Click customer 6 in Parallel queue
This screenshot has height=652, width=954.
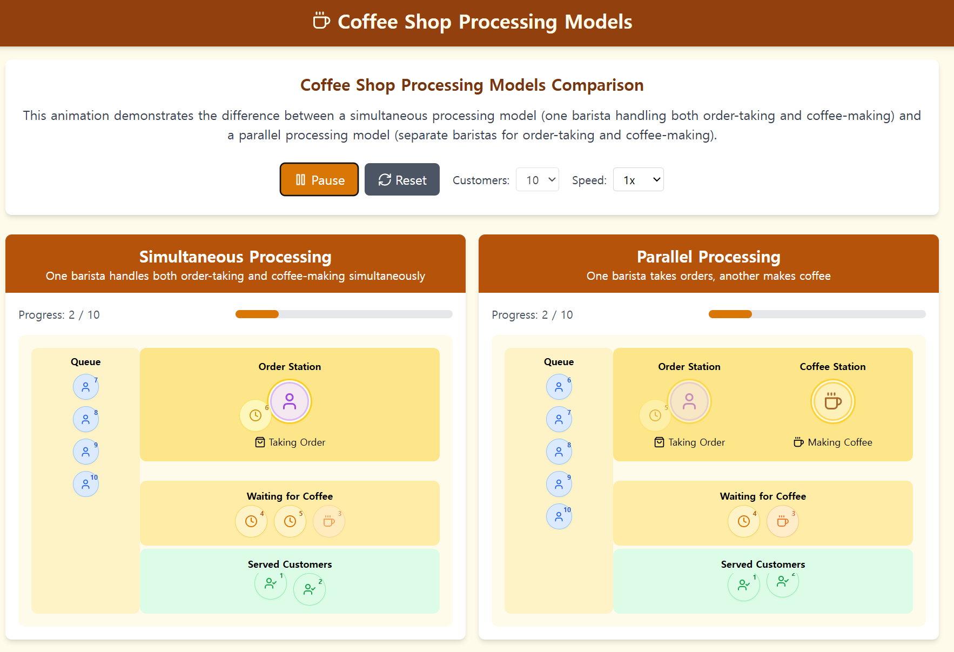tap(559, 387)
